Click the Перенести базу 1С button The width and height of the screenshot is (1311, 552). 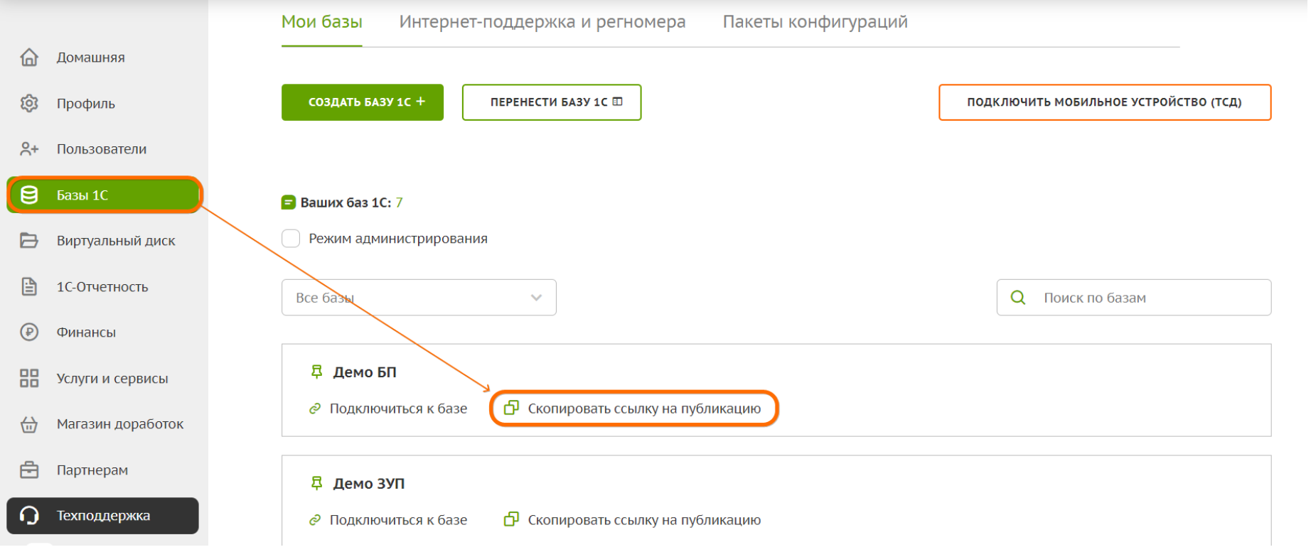tap(552, 102)
